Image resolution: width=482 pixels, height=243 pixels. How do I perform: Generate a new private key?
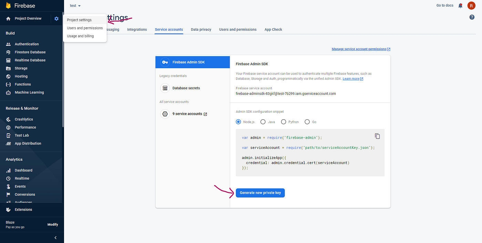(260, 193)
